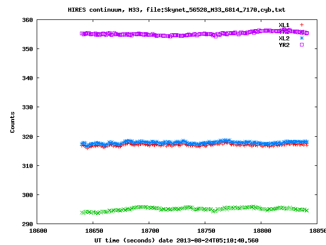Click y-axis tick value 340
Image resolution: width=326 pixels, height=245 pixels.
[28, 78]
